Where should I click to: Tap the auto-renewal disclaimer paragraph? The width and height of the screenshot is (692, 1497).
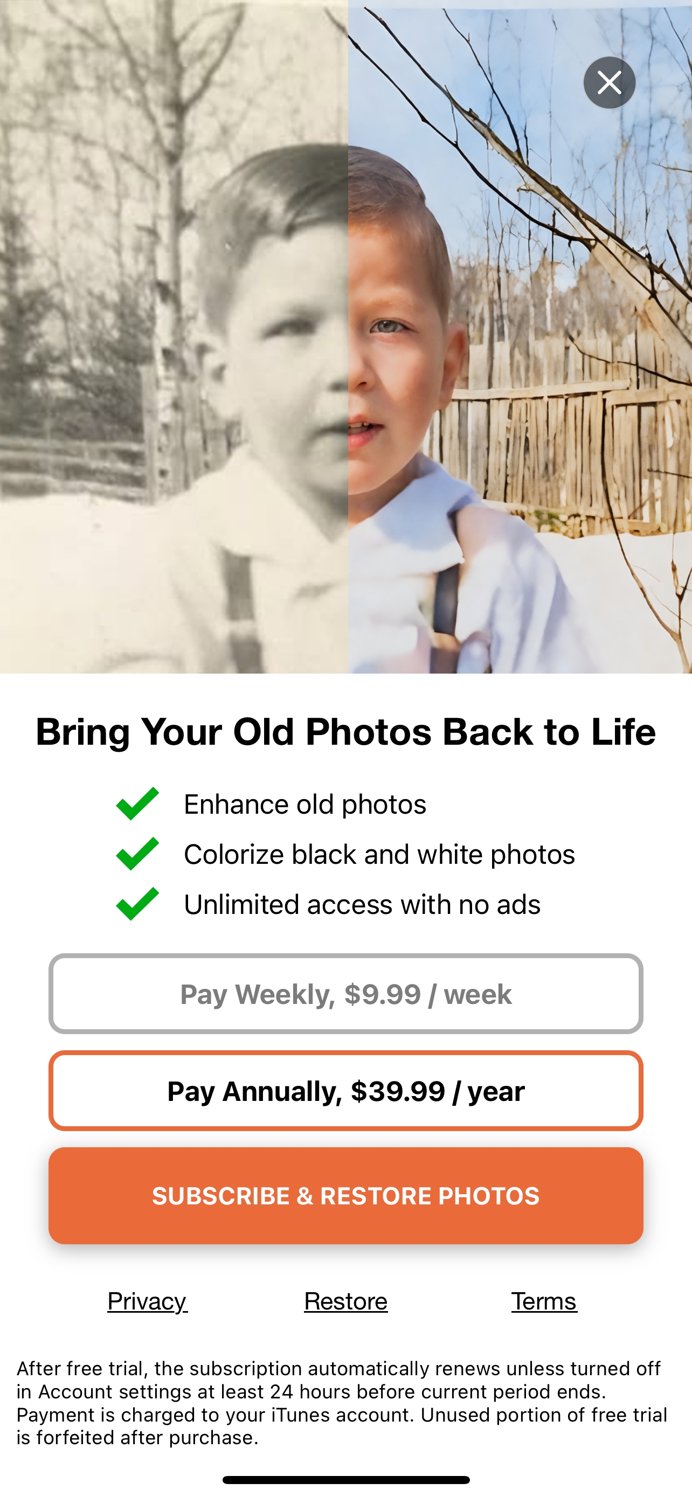click(x=342, y=1403)
